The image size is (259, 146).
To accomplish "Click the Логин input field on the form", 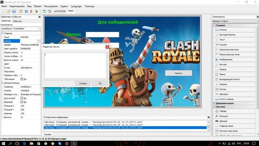I will (102, 34).
